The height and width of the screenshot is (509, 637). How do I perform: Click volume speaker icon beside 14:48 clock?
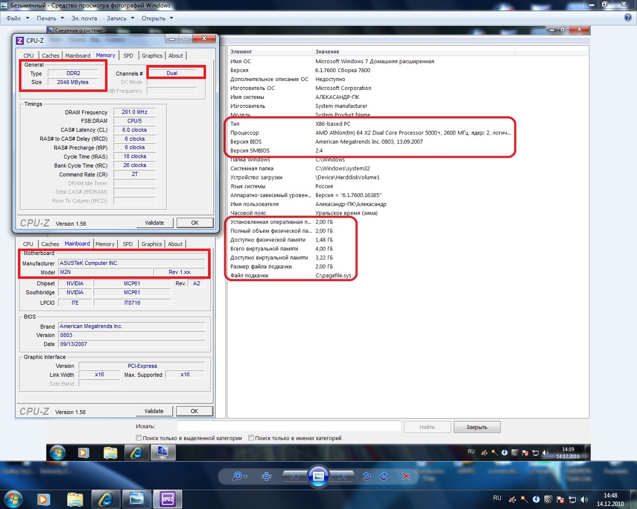point(584,500)
